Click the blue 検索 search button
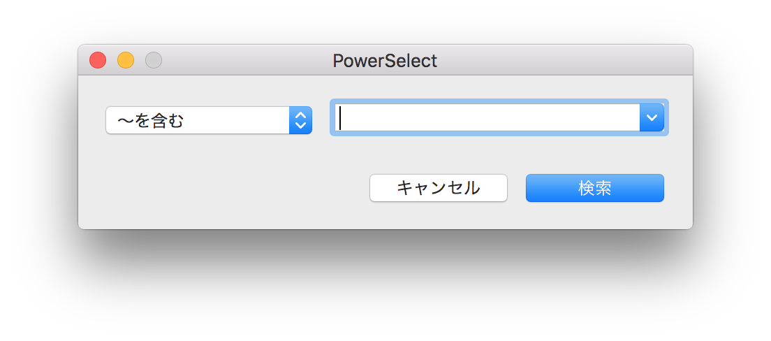 tap(594, 188)
